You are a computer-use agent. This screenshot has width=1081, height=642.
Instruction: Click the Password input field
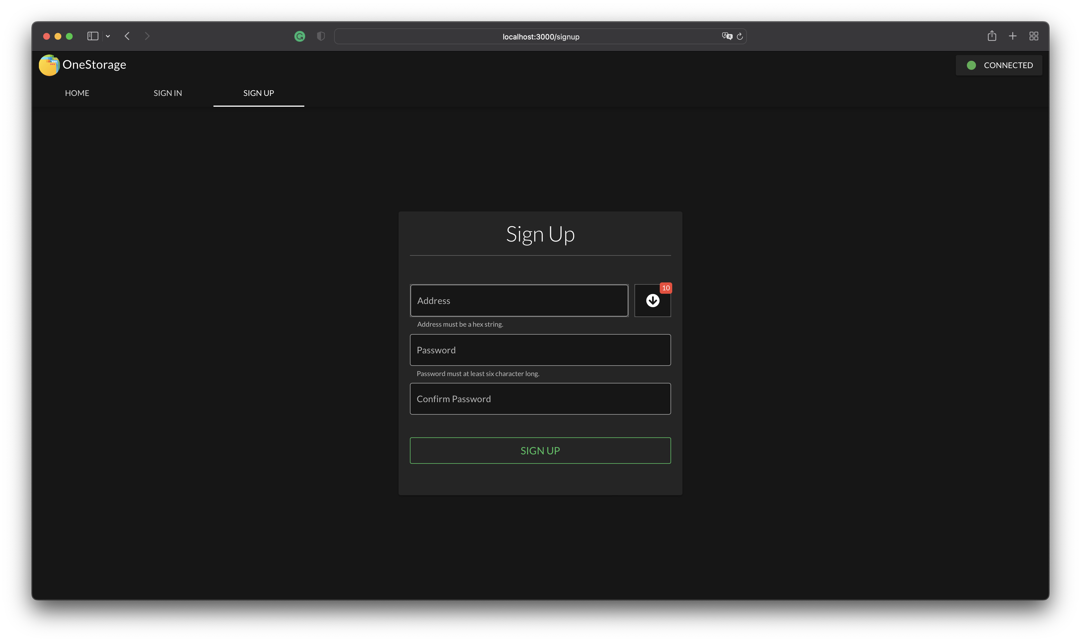point(540,350)
